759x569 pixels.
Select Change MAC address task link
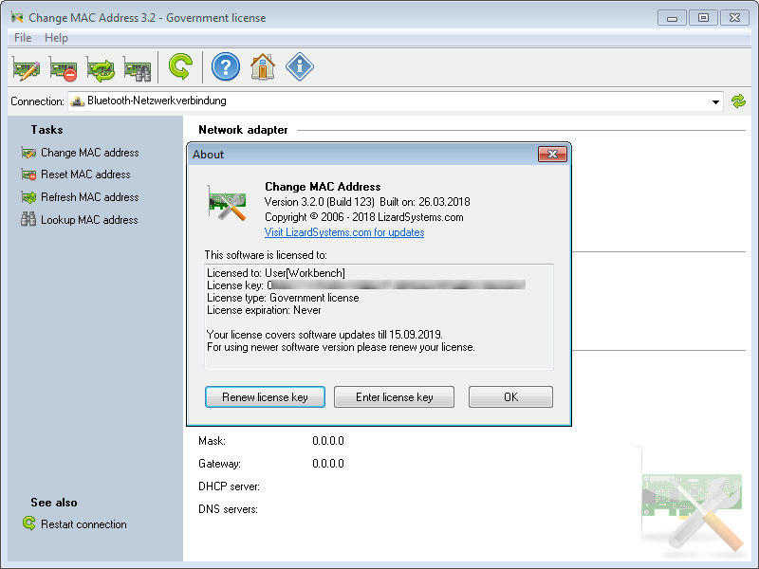(x=89, y=153)
